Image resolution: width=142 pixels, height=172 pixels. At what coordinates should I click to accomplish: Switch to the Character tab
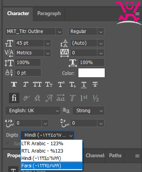click(18, 14)
